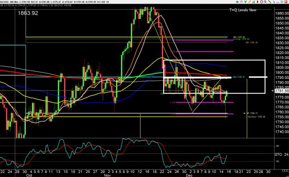The height and width of the screenshot is (177, 289).
Task: Click the 'C Rollover' level label
Action: click(255, 117)
